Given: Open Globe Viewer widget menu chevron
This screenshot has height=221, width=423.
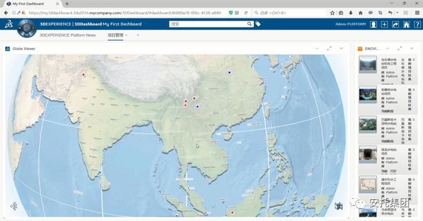Looking at the screenshot, I should (341, 48).
